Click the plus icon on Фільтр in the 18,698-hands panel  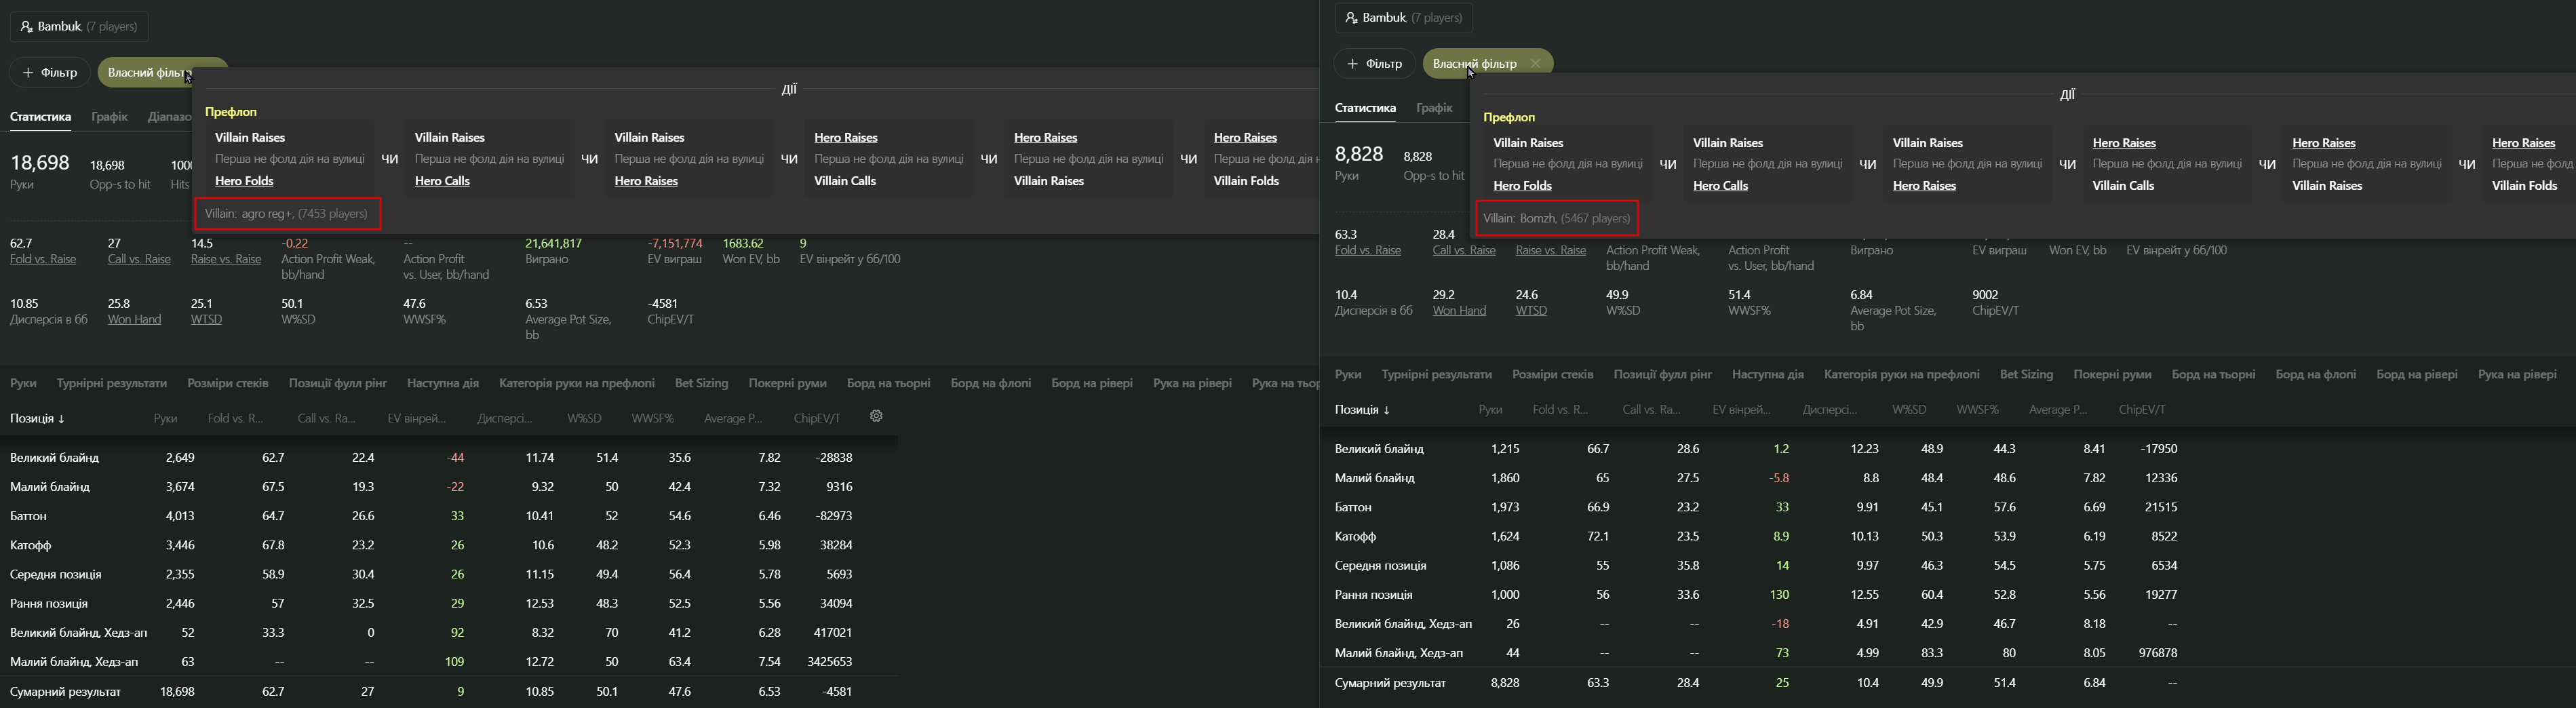[x=28, y=73]
